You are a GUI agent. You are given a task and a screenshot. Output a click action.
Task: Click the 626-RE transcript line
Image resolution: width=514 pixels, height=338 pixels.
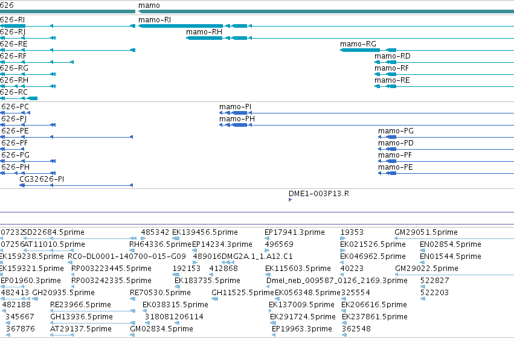tap(68, 50)
